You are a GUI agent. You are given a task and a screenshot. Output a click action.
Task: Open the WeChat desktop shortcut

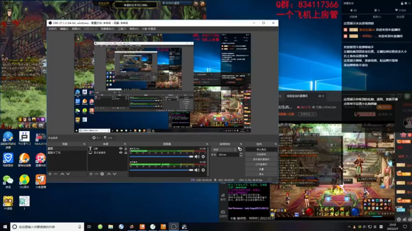[8, 182]
